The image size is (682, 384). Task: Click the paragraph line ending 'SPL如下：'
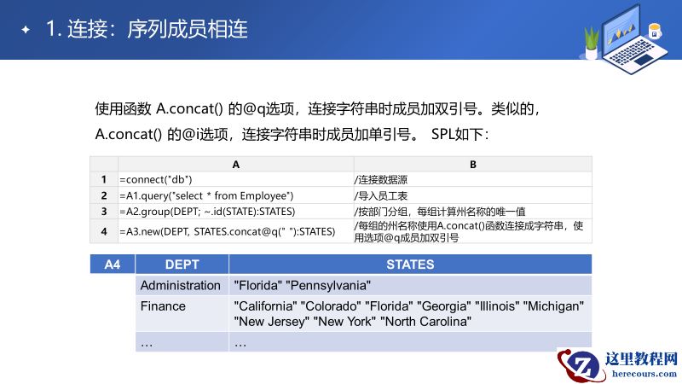pyautogui.click(x=292, y=134)
